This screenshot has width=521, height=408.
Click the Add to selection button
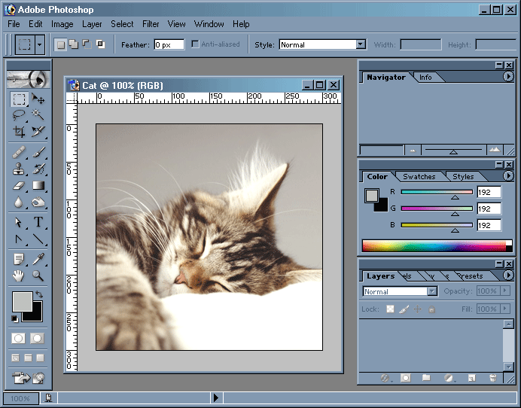(73, 44)
